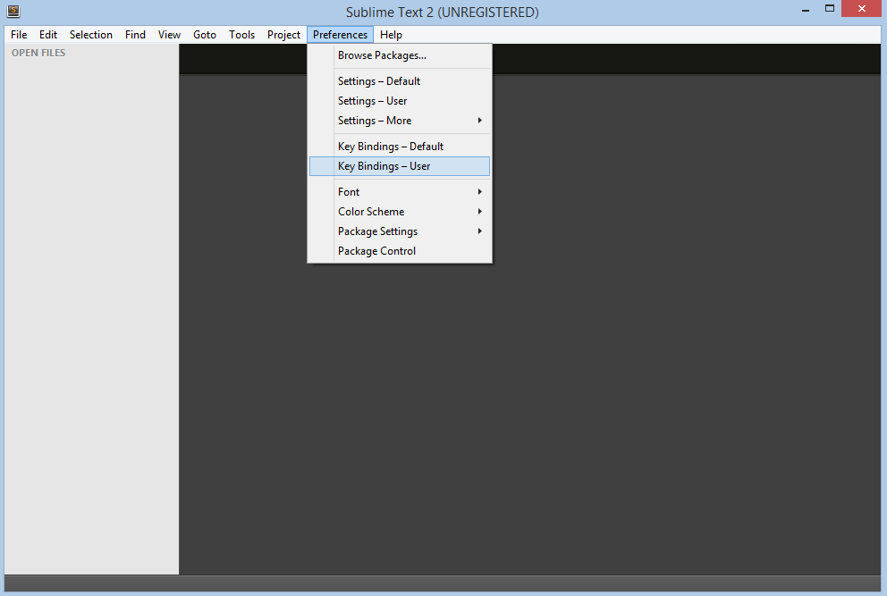This screenshot has width=887, height=596.
Task: Expand the Font submenu arrow
Action: point(479,192)
